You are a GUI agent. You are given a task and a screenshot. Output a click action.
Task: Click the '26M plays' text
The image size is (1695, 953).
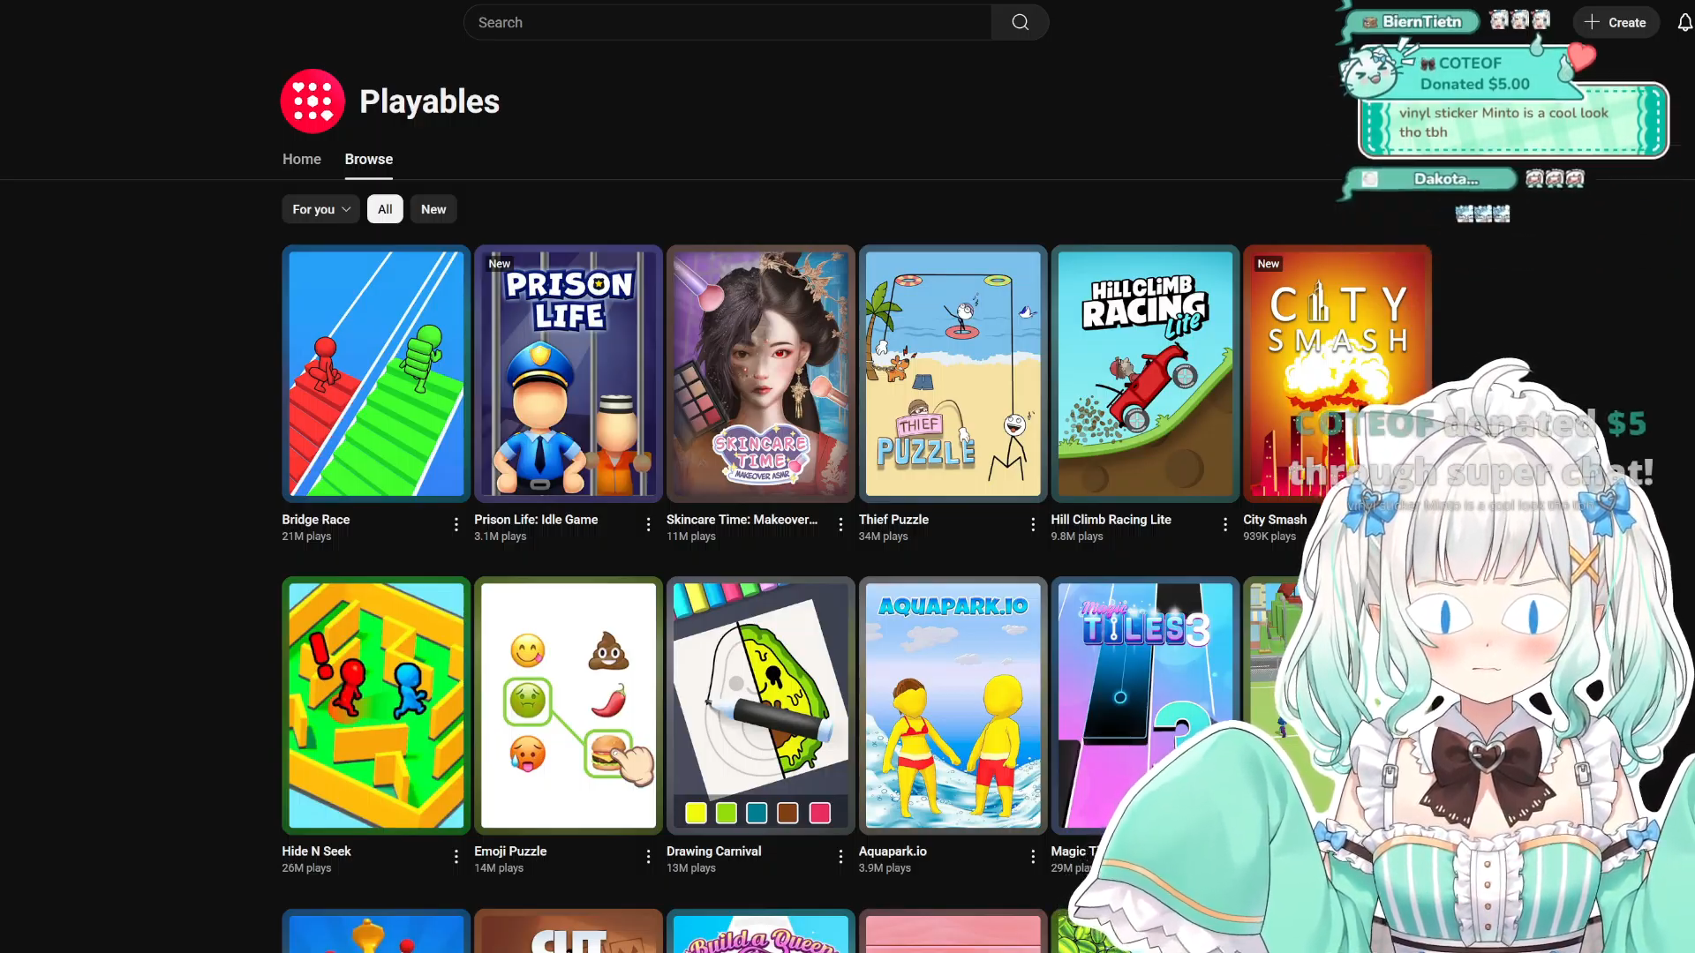point(306,868)
